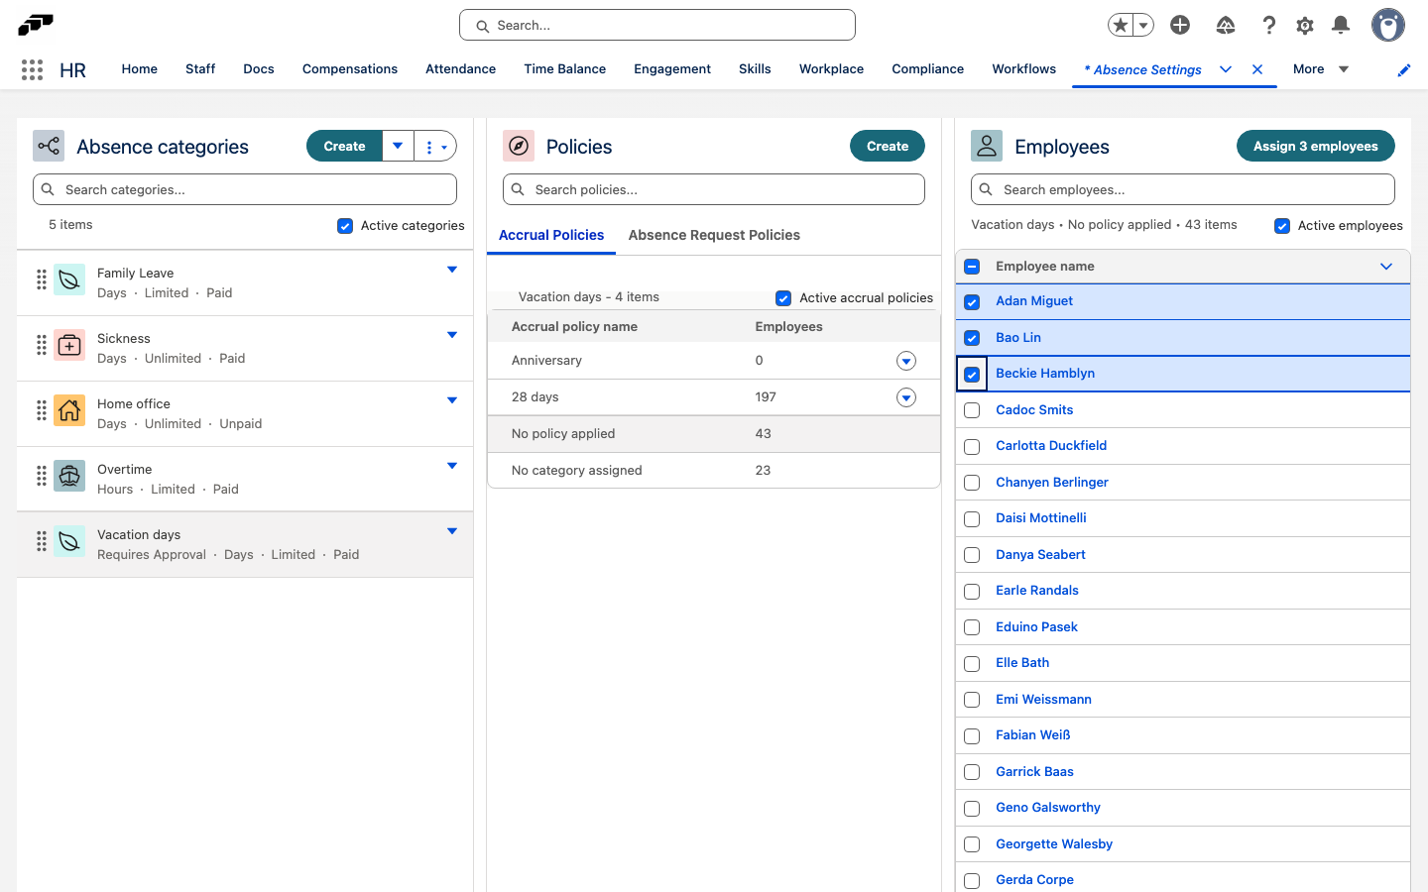1428x892 pixels.
Task: Open the Employee name column sort chevron
Action: [x=1386, y=267]
